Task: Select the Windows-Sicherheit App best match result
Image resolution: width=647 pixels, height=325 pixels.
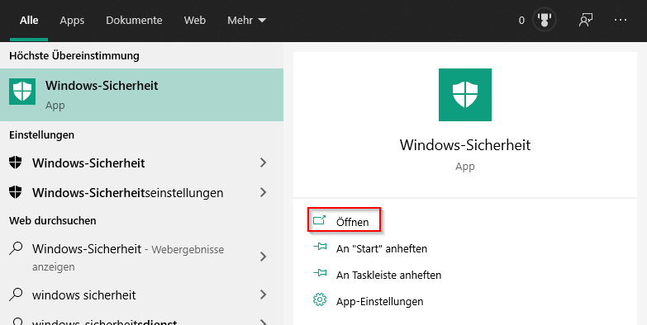Action: pos(141,95)
